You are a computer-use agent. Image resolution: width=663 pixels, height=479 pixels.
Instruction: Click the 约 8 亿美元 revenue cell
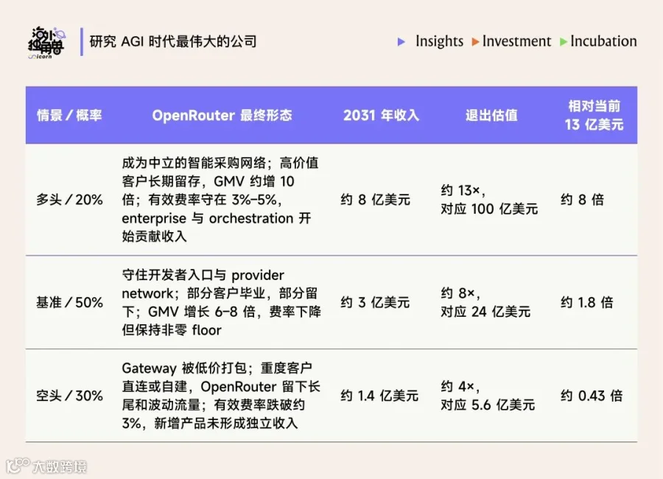tap(376, 199)
